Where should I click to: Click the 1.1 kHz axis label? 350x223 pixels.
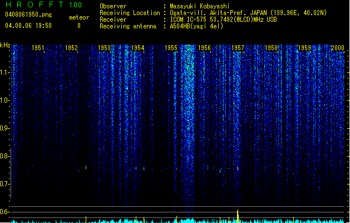click(x=4, y=72)
